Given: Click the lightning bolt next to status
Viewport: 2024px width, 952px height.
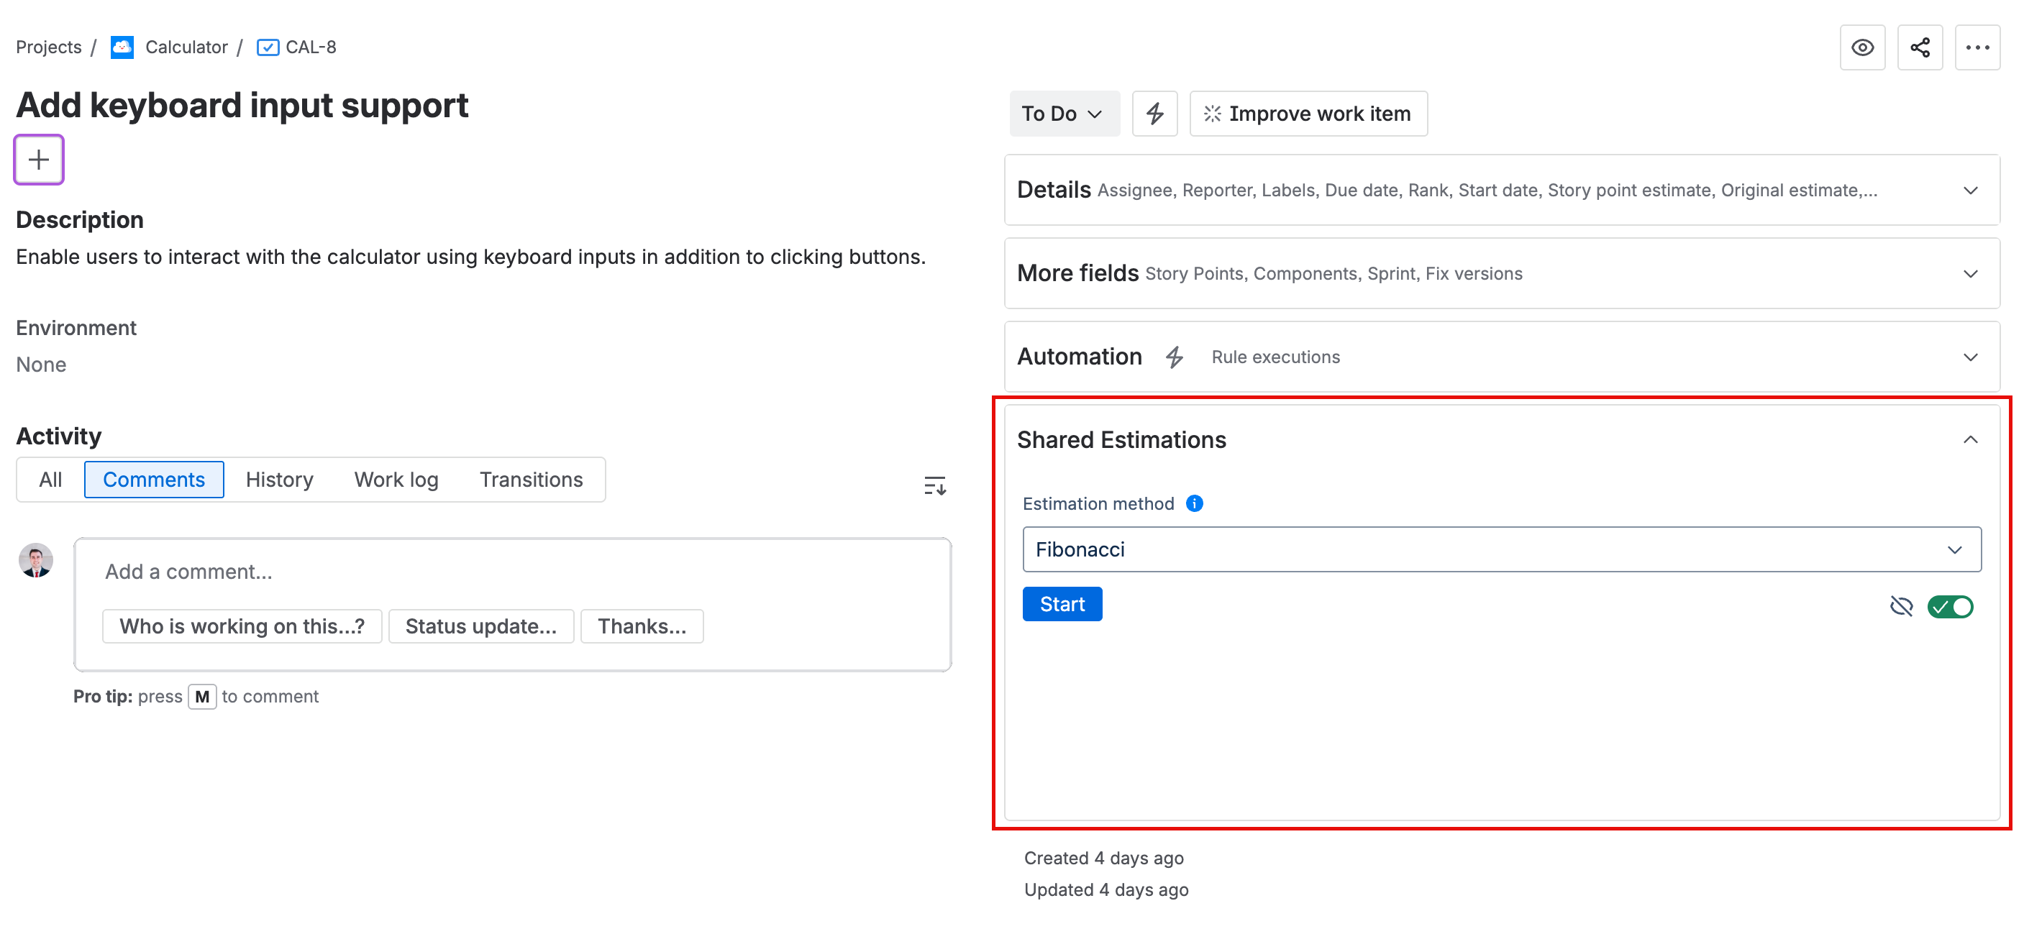Looking at the screenshot, I should click(1154, 113).
